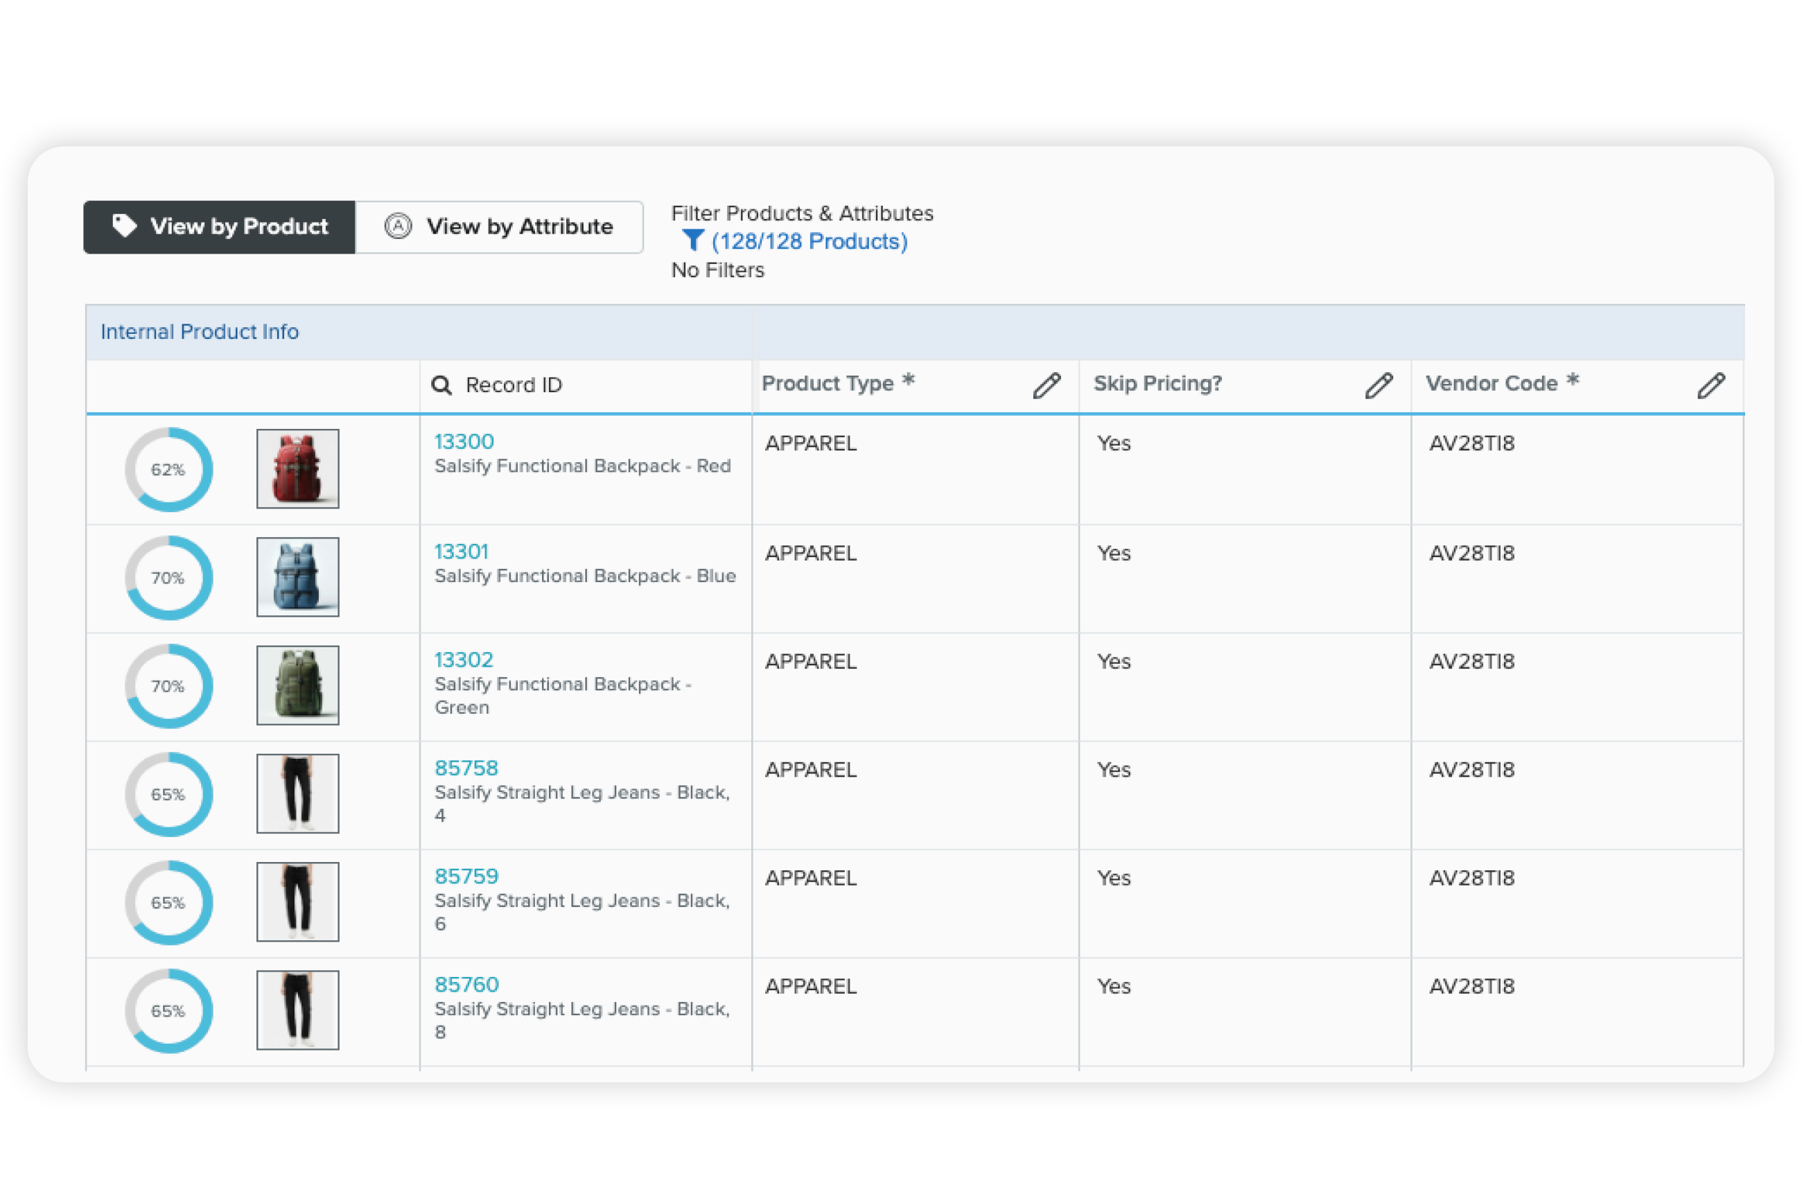Image resolution: width=1802 pixels, height=1178 pixels.
Task: Click the 'No Filters' status text
Action: tap(718, 270)
